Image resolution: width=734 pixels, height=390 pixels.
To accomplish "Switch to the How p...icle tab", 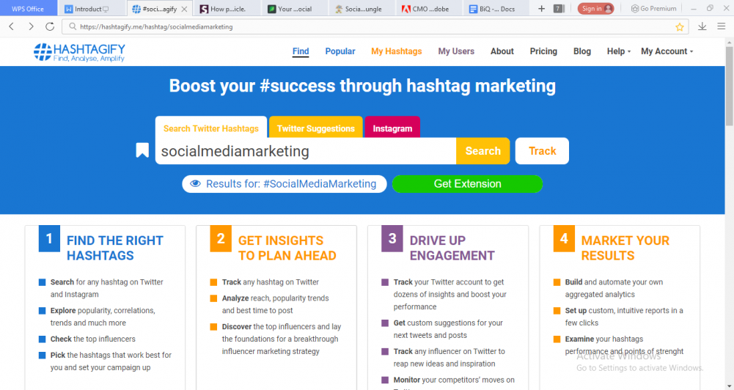I will tap(228, 8).
